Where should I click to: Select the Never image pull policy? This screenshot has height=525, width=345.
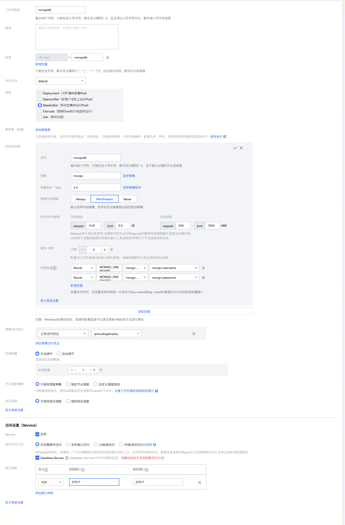pyautogui.click(x=128, y=199)
